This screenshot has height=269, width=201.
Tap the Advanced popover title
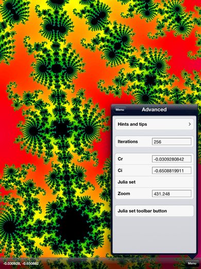point(154,110)
